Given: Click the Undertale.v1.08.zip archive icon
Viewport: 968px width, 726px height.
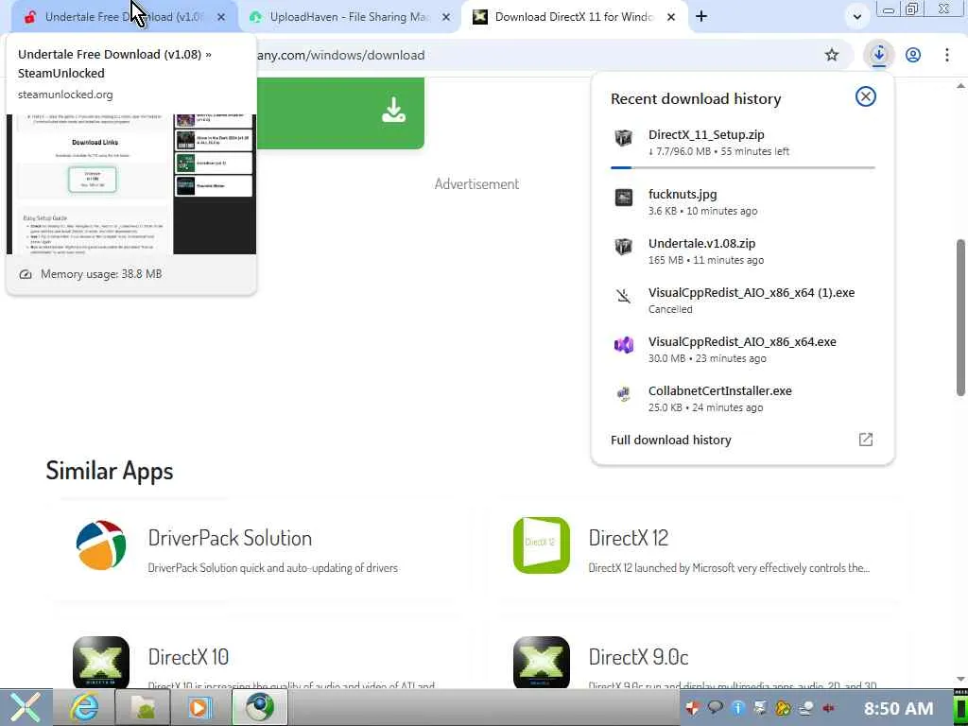Looking at the screenshot, I should [x=624, y=247].
